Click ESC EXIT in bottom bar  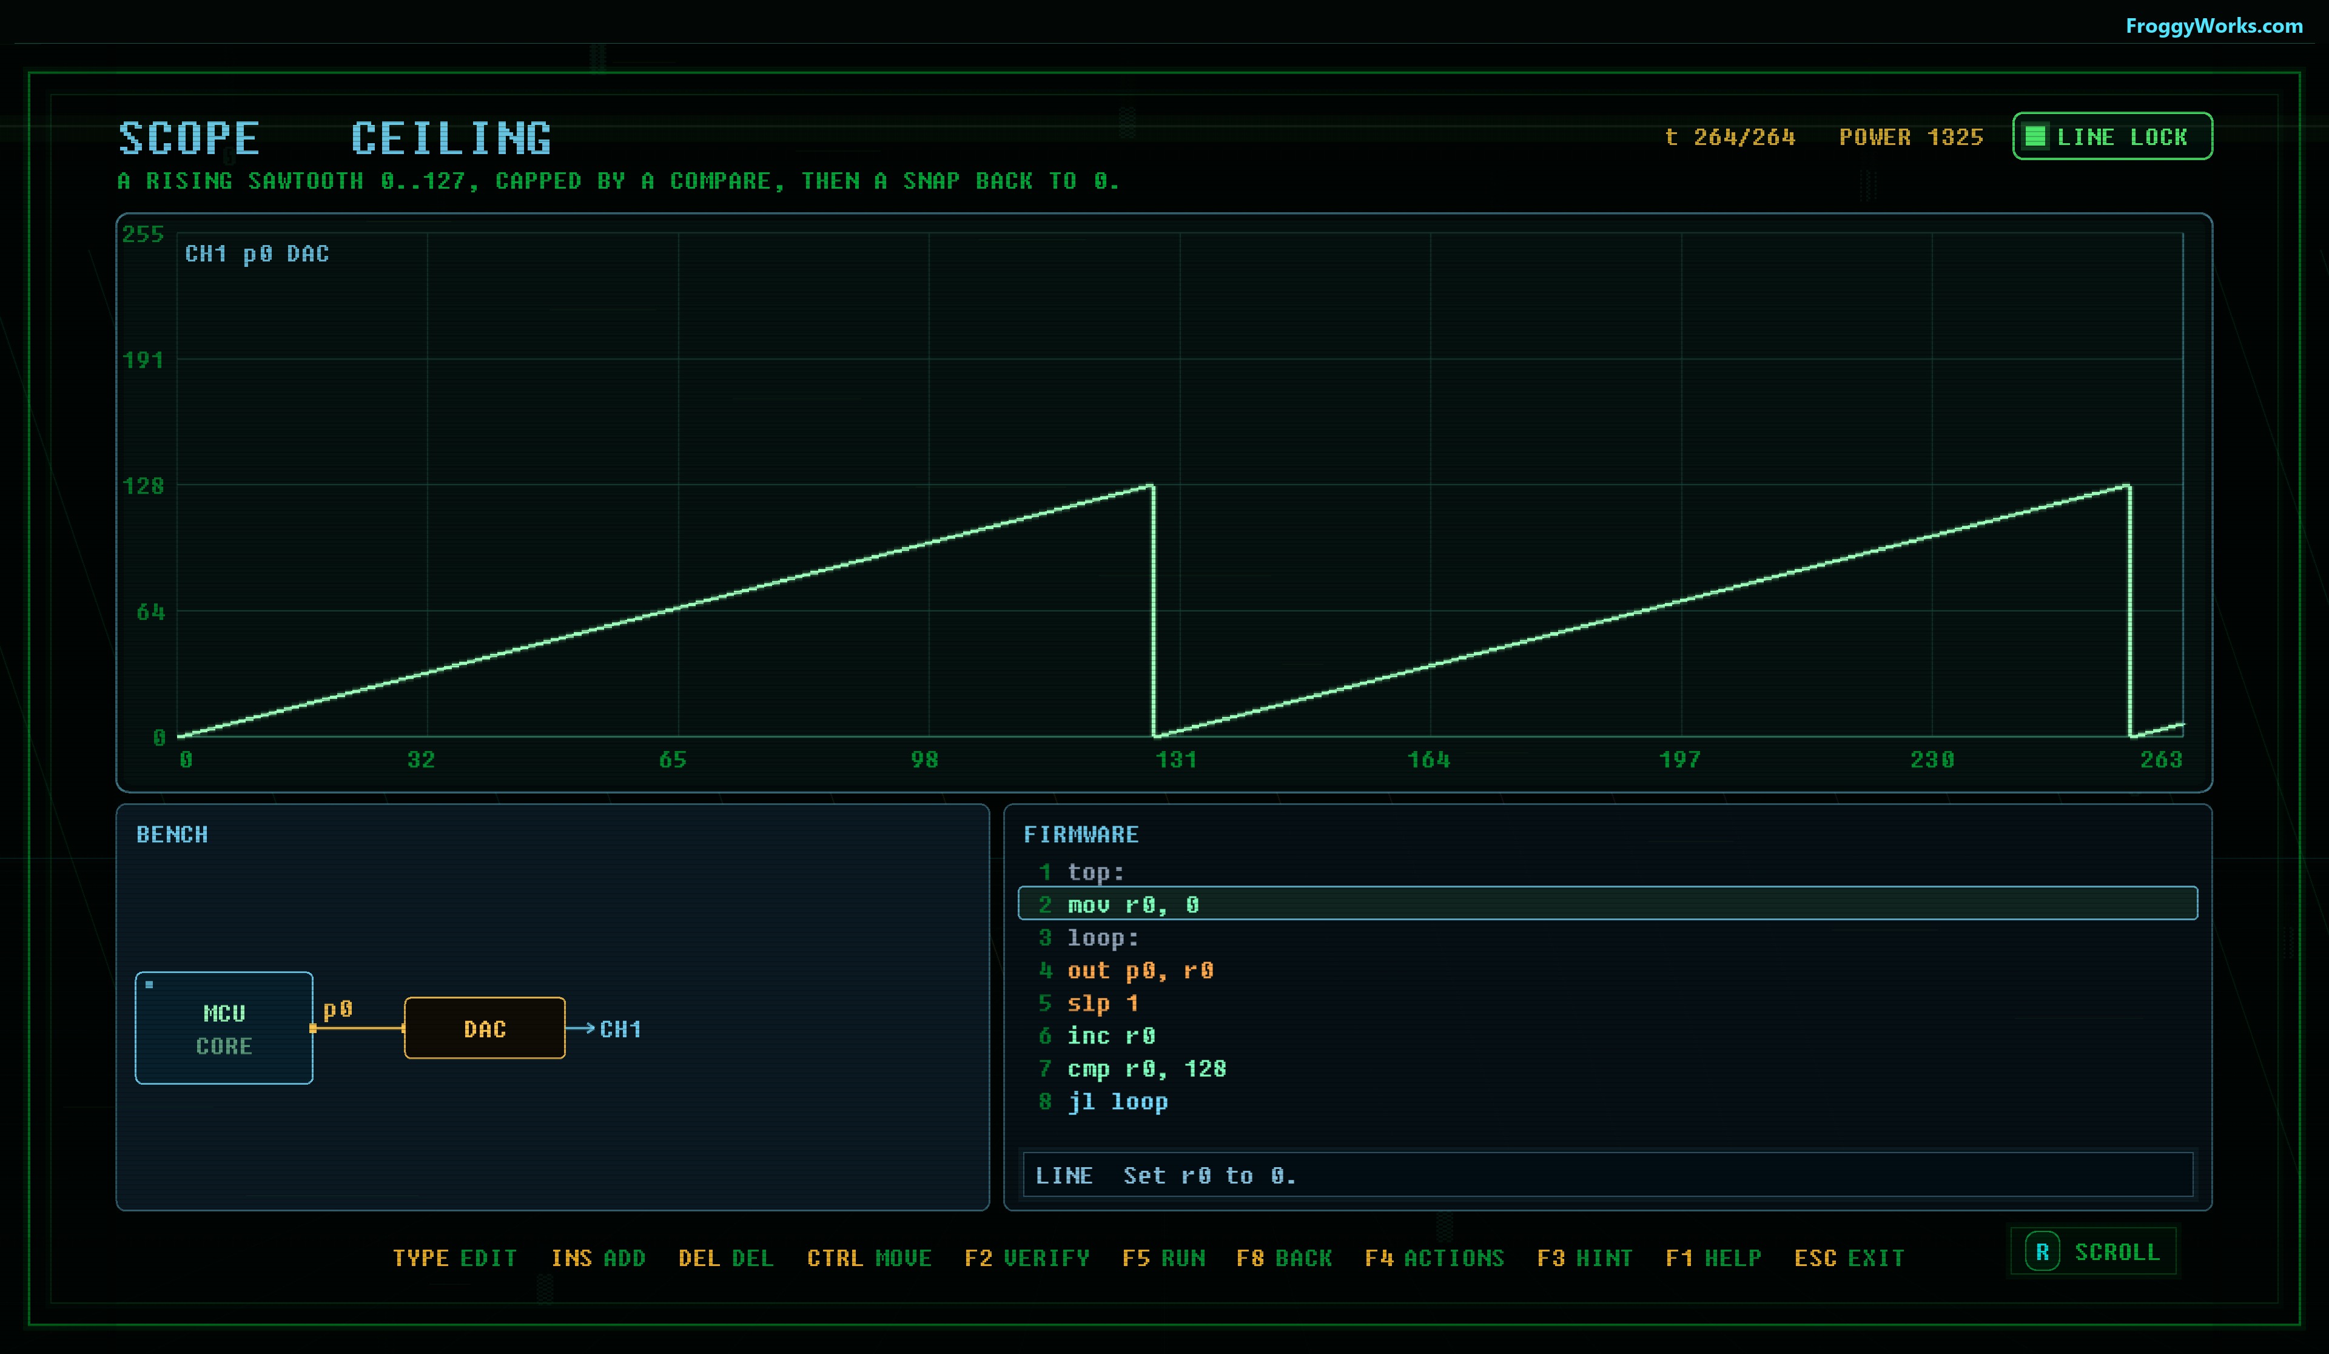[1849, 1258]
